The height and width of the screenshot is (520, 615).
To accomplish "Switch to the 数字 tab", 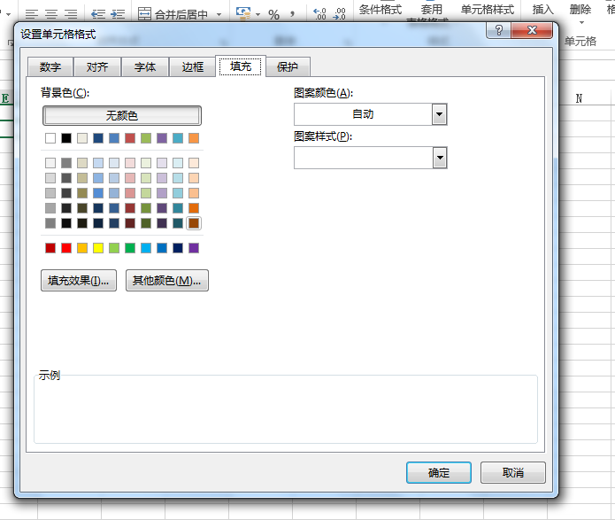I will [x=50, y=66].
